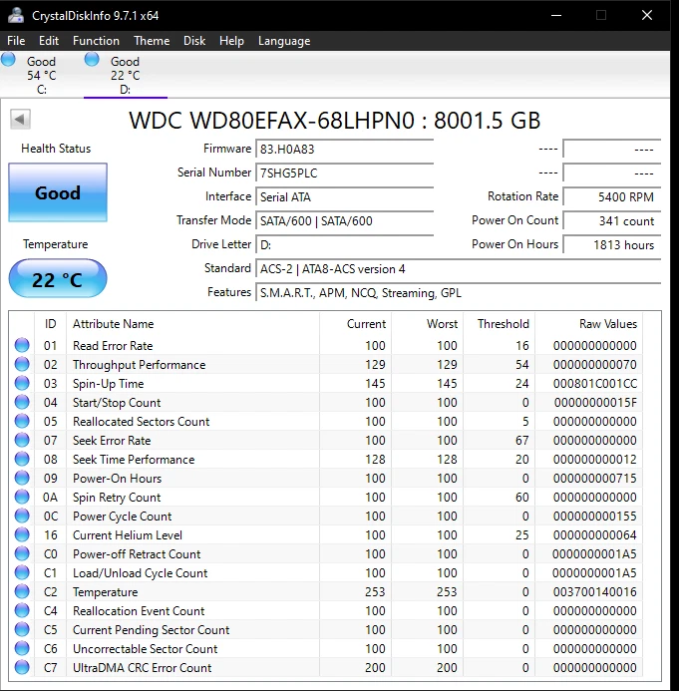Image resolution: width=679 pixels, height=691 pixels.
Task: Click the status icon for Seek Time Performance
Action: pyautogui.click(x=22, y=459)
